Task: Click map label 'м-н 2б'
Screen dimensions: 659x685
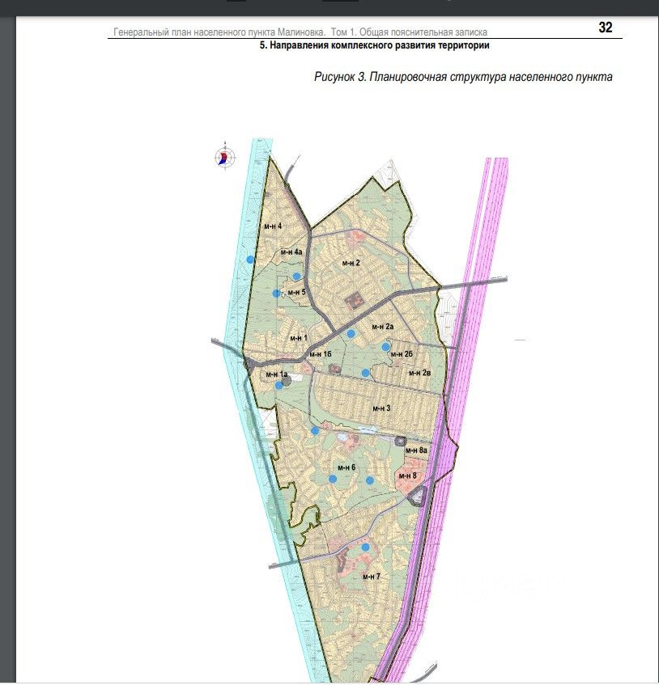Action: coord(402,354)
